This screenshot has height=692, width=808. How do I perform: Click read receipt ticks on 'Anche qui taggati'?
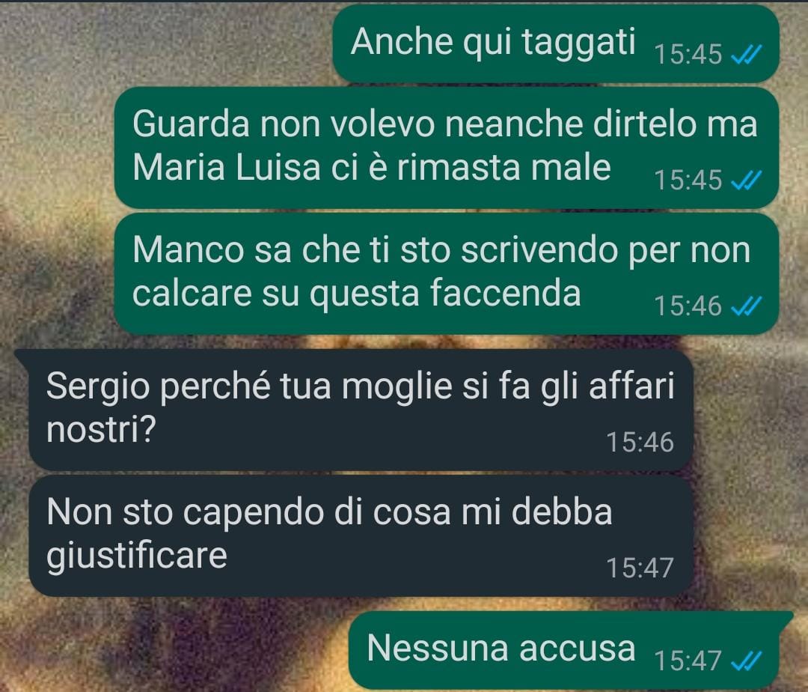(x=747, y=54)
